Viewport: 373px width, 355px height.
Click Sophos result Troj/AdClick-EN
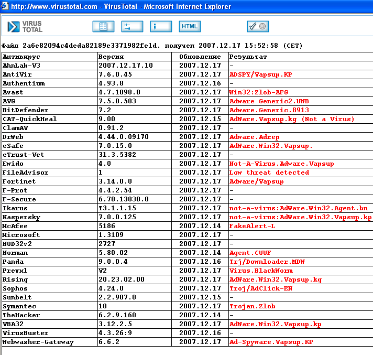pos(261,288)
